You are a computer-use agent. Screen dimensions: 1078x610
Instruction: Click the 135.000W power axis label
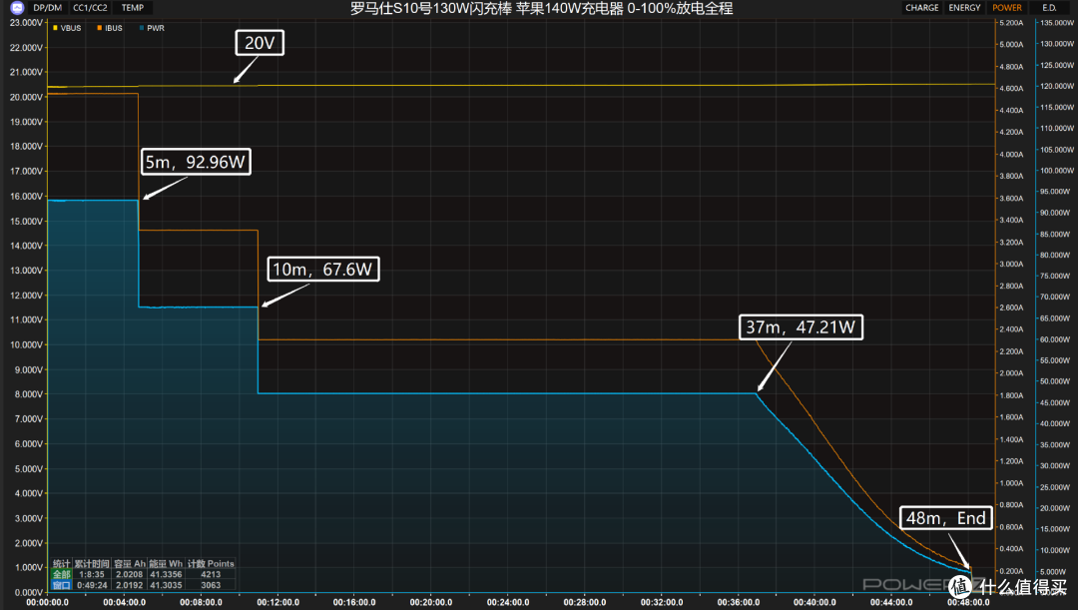(x=1057, y=23)
